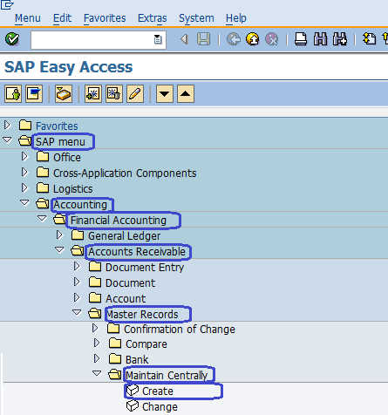Click Move Favorites Up arrow button
The height and width of the screenshot is (415, 388).
coord(186,94)
